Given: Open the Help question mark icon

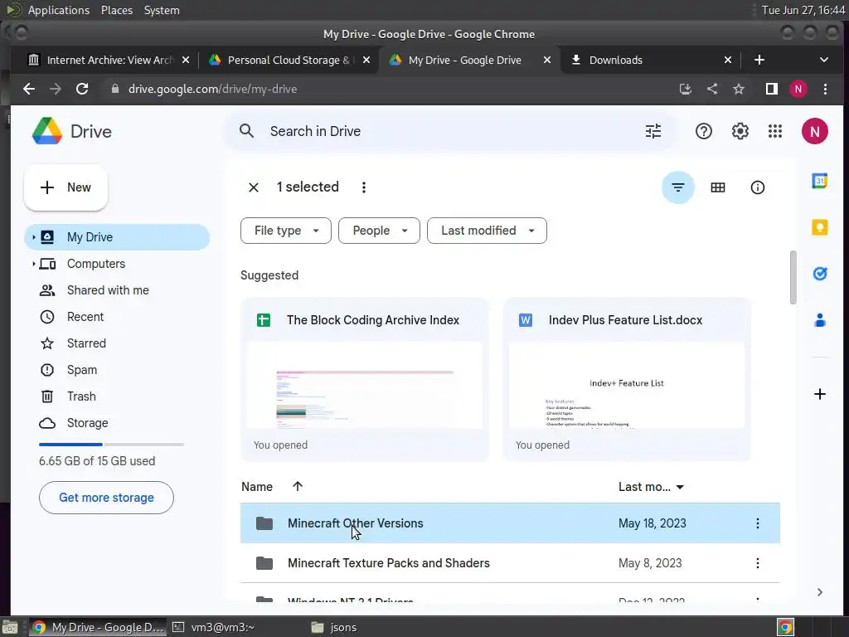Looking at the screenshot, I should point(703,131).
